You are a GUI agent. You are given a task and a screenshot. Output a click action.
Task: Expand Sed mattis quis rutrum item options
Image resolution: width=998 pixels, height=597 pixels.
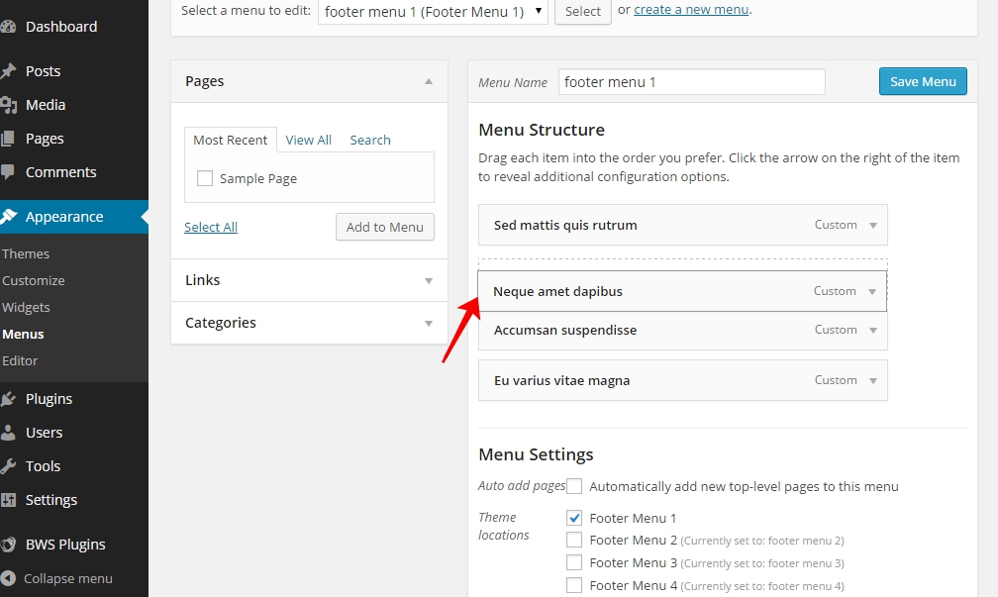(872, 226)
